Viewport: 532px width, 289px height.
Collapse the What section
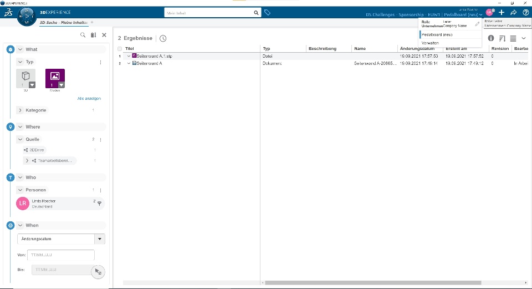(x=20, y=49)
